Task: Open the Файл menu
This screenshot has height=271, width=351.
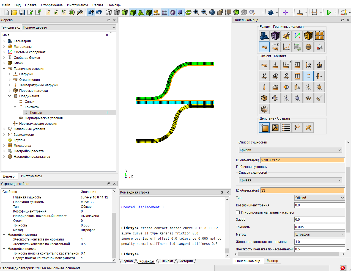Action: [x=6, y=5]
